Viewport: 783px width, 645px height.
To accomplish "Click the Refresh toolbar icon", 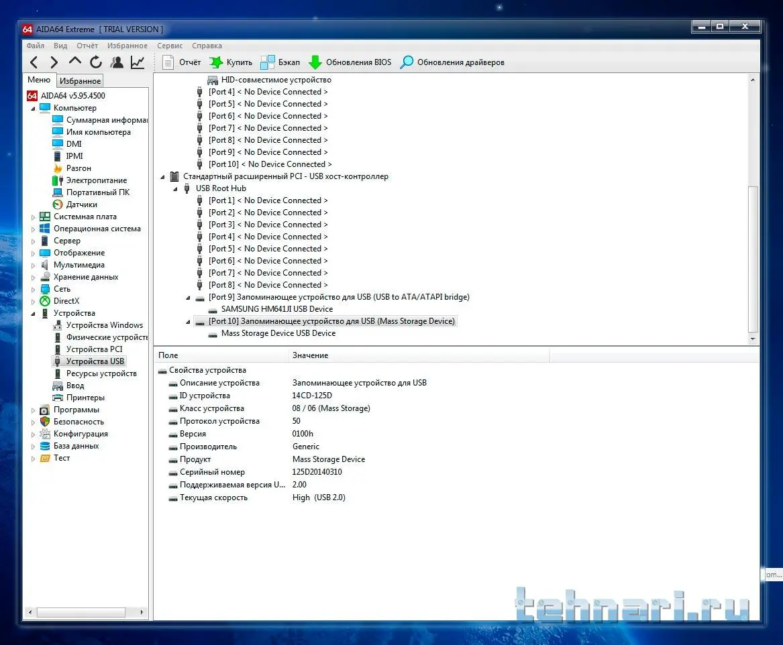I will tap(96, 62).
